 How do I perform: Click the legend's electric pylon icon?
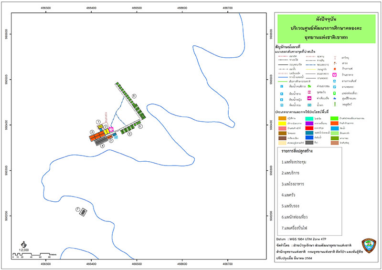click(335, 58)
